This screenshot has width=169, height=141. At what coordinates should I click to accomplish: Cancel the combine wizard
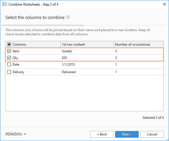coord(152,134)
